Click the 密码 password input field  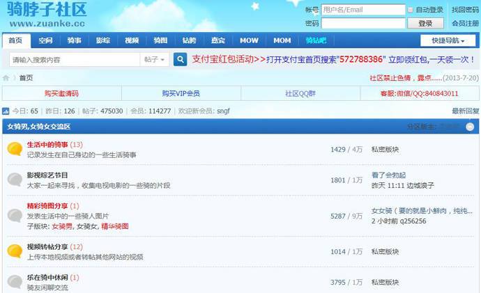(x=362, y=24)
